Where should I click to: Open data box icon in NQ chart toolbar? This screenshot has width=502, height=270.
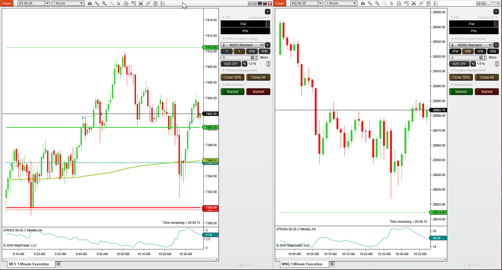pyautogui.click(x=399, y=3)
